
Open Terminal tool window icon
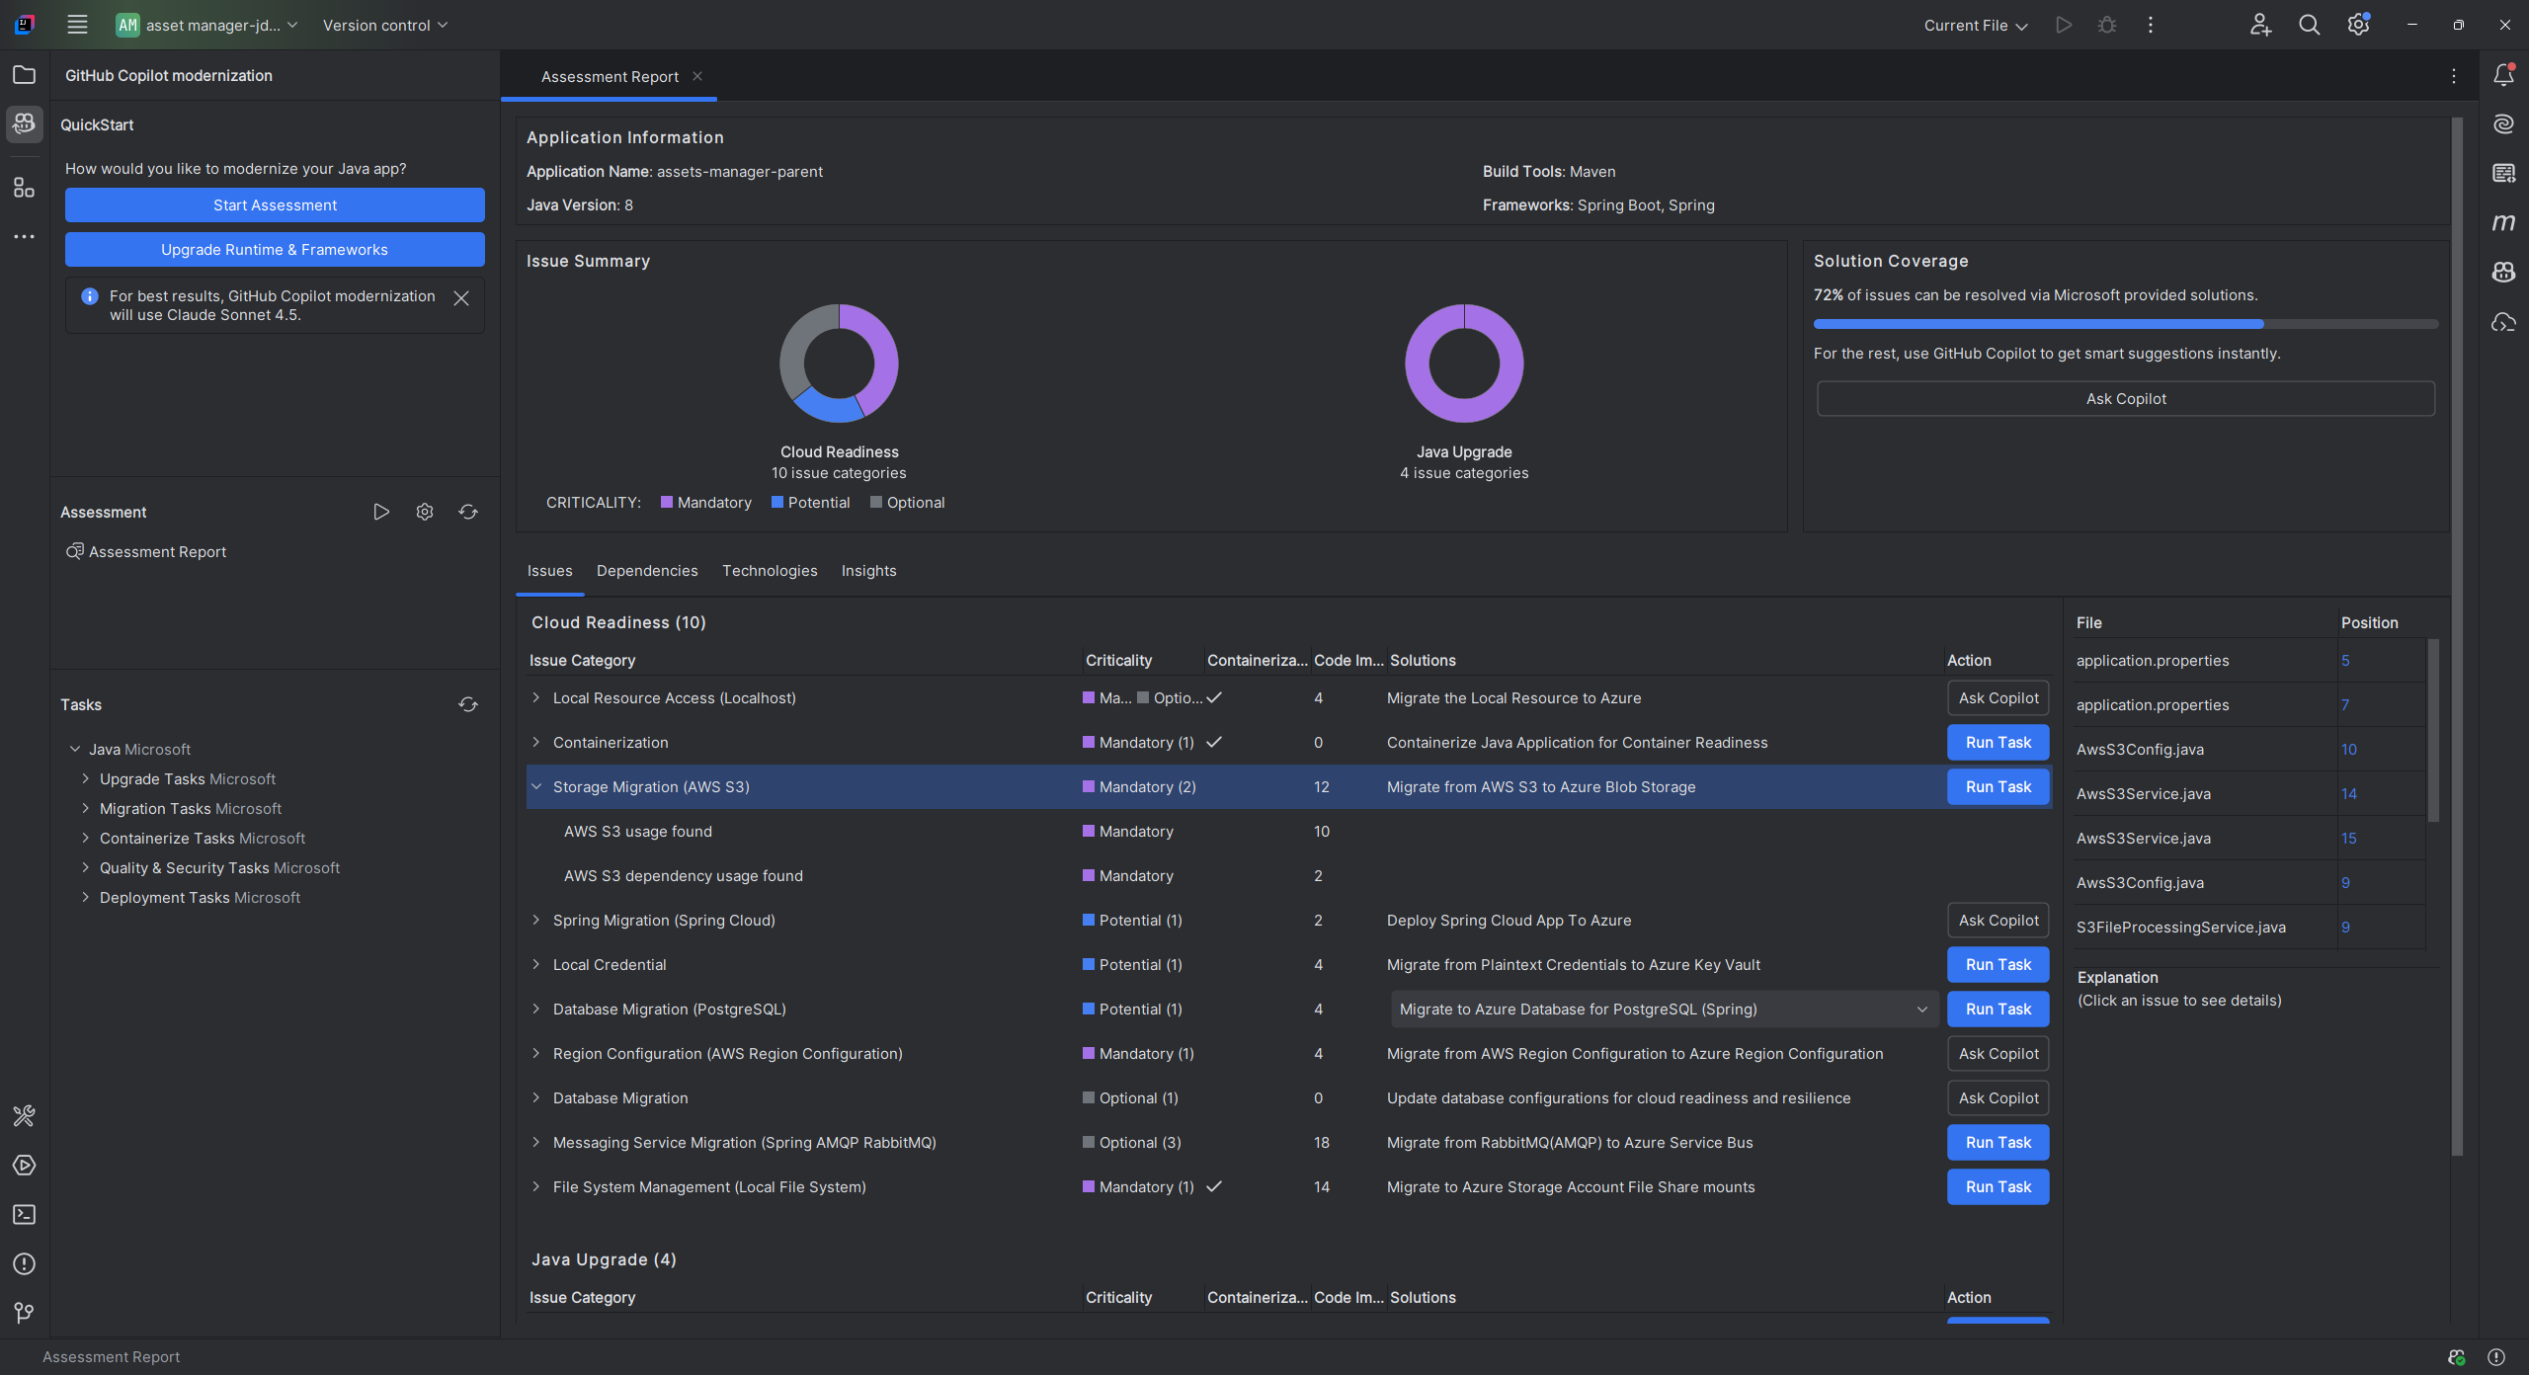coord(25,1215)
